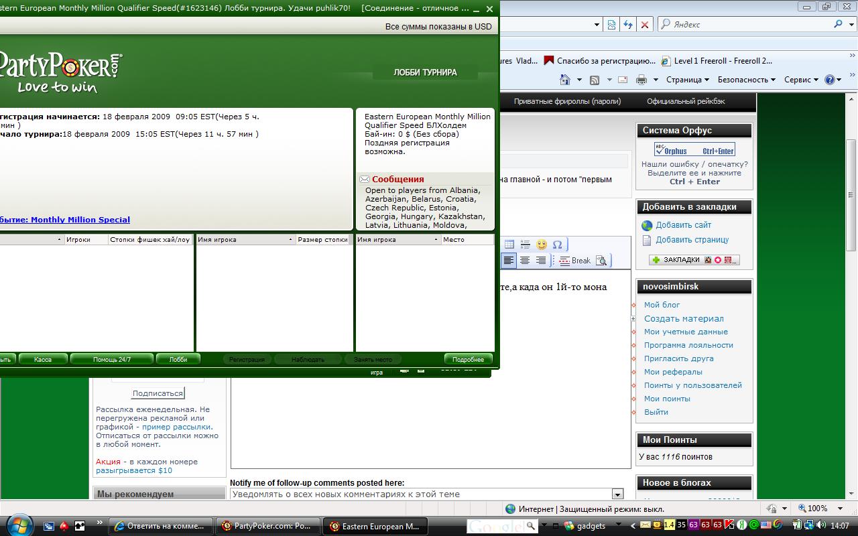Click the page icon beside Добавить страницу
858x536 pixels.
tap(647, 240)
